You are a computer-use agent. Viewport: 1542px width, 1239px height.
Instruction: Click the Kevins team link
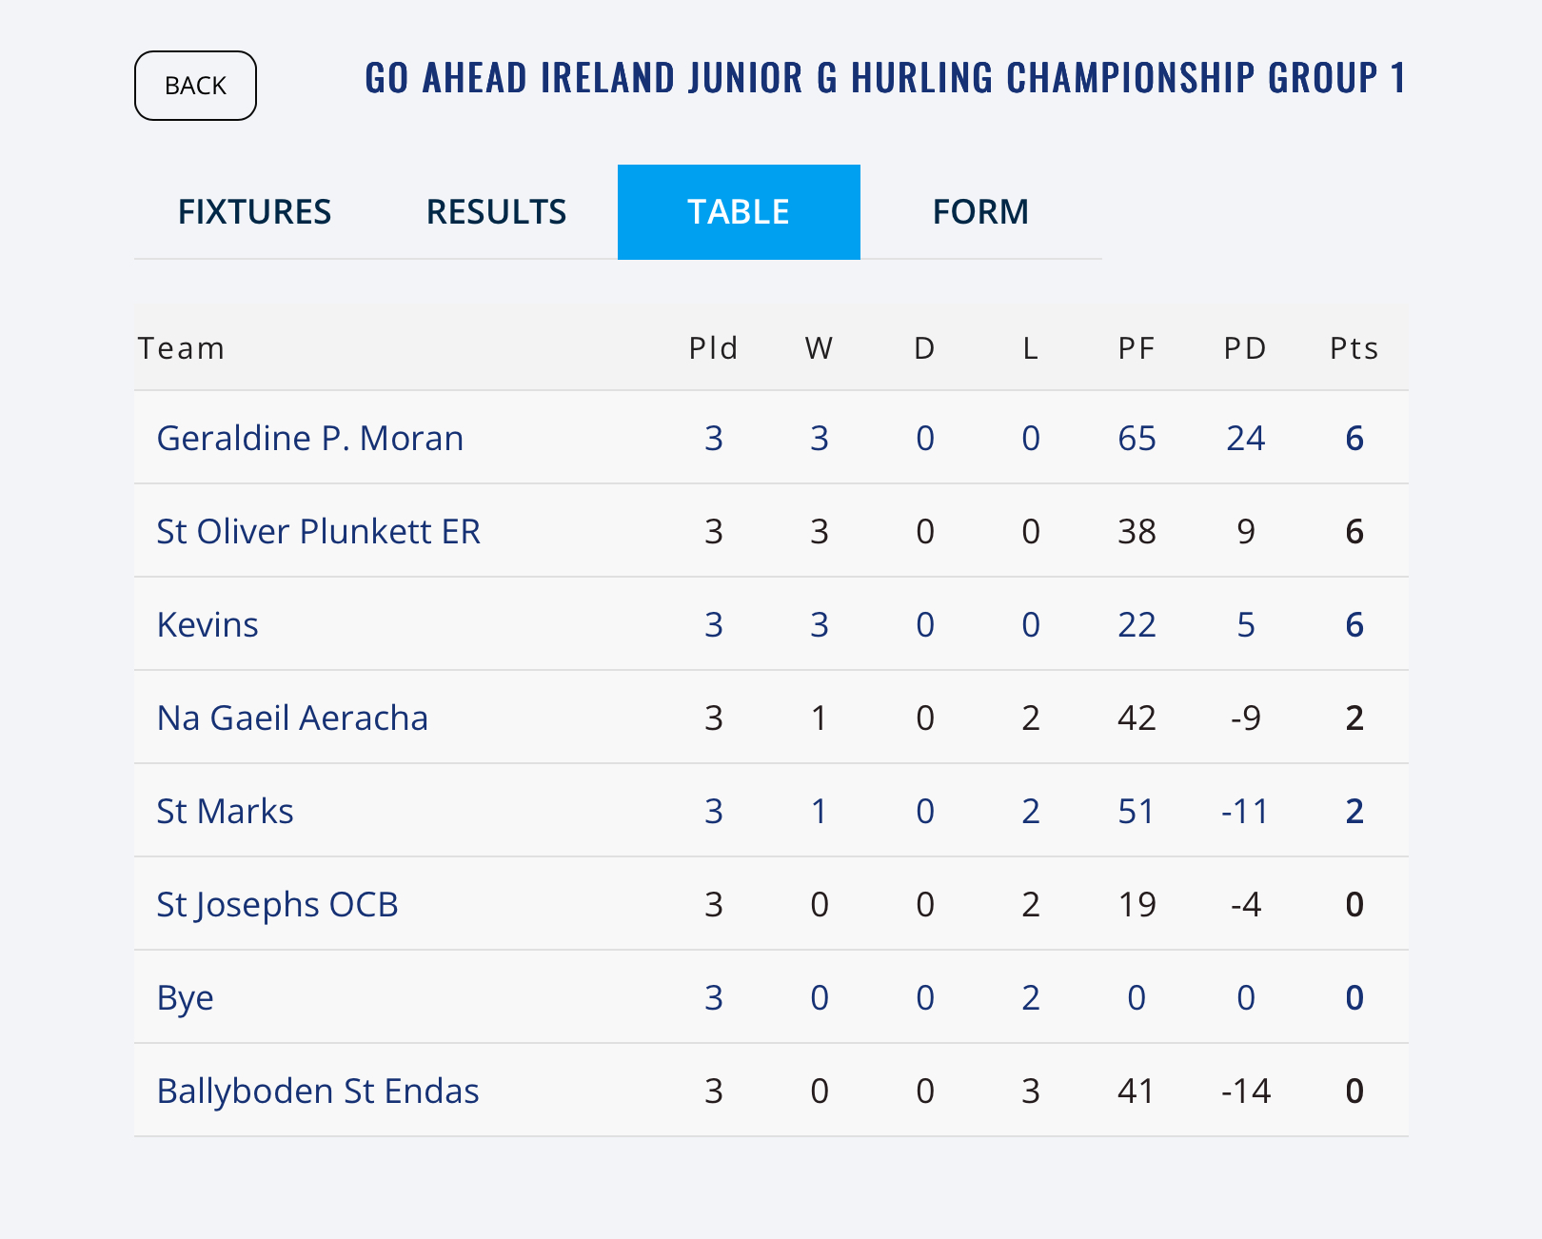pos(208,624)
